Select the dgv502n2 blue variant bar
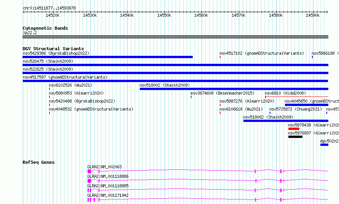Image resolution: width=339 pixels, height=204 pixels. pos(324,145)
